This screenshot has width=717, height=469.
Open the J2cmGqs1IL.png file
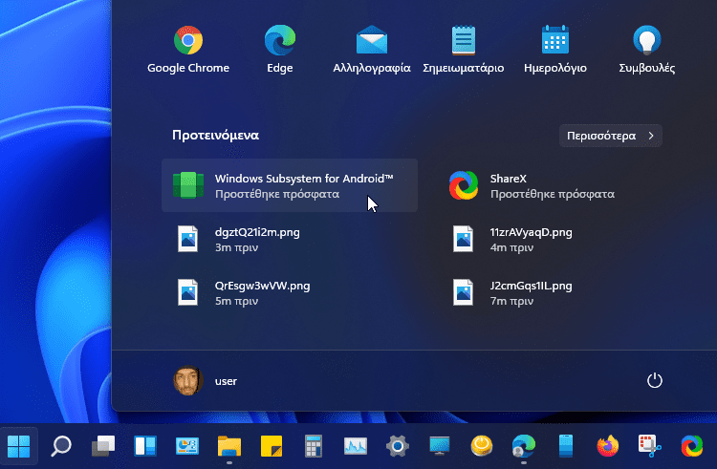(x=530, y=292)
